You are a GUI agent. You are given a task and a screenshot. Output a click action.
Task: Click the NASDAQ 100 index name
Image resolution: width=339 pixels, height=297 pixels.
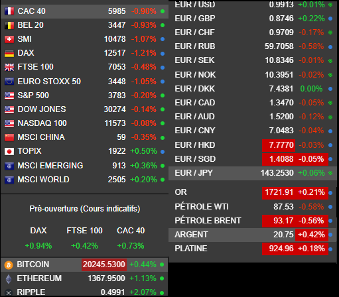(42, 123)
